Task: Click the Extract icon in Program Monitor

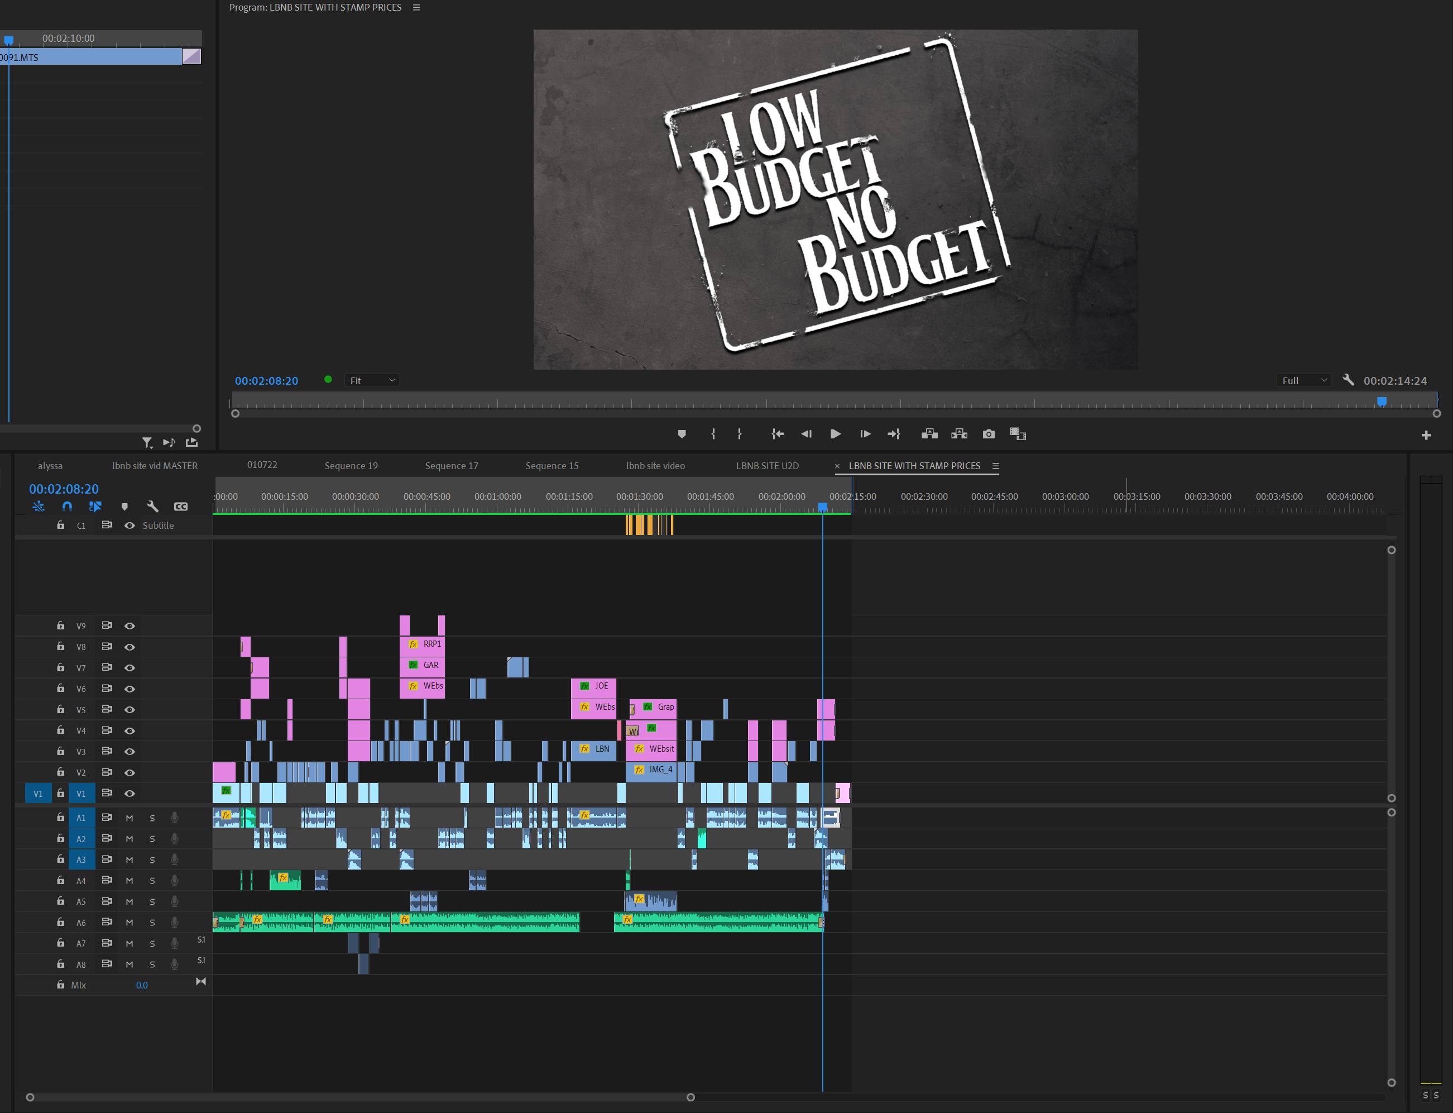Action: [959, 434]
